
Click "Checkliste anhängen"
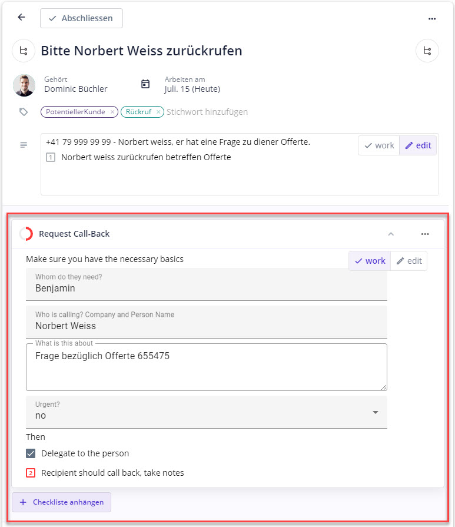(x=61, y=502)
